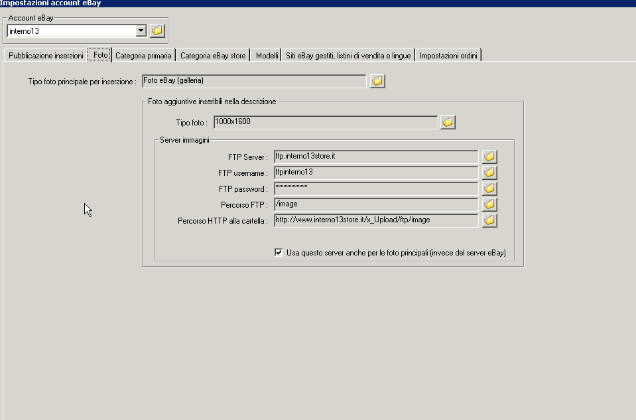Uncheck Usa questo server anche per le foto principali
Viewport: 636px width, 420px height.
tap(279, 252)
